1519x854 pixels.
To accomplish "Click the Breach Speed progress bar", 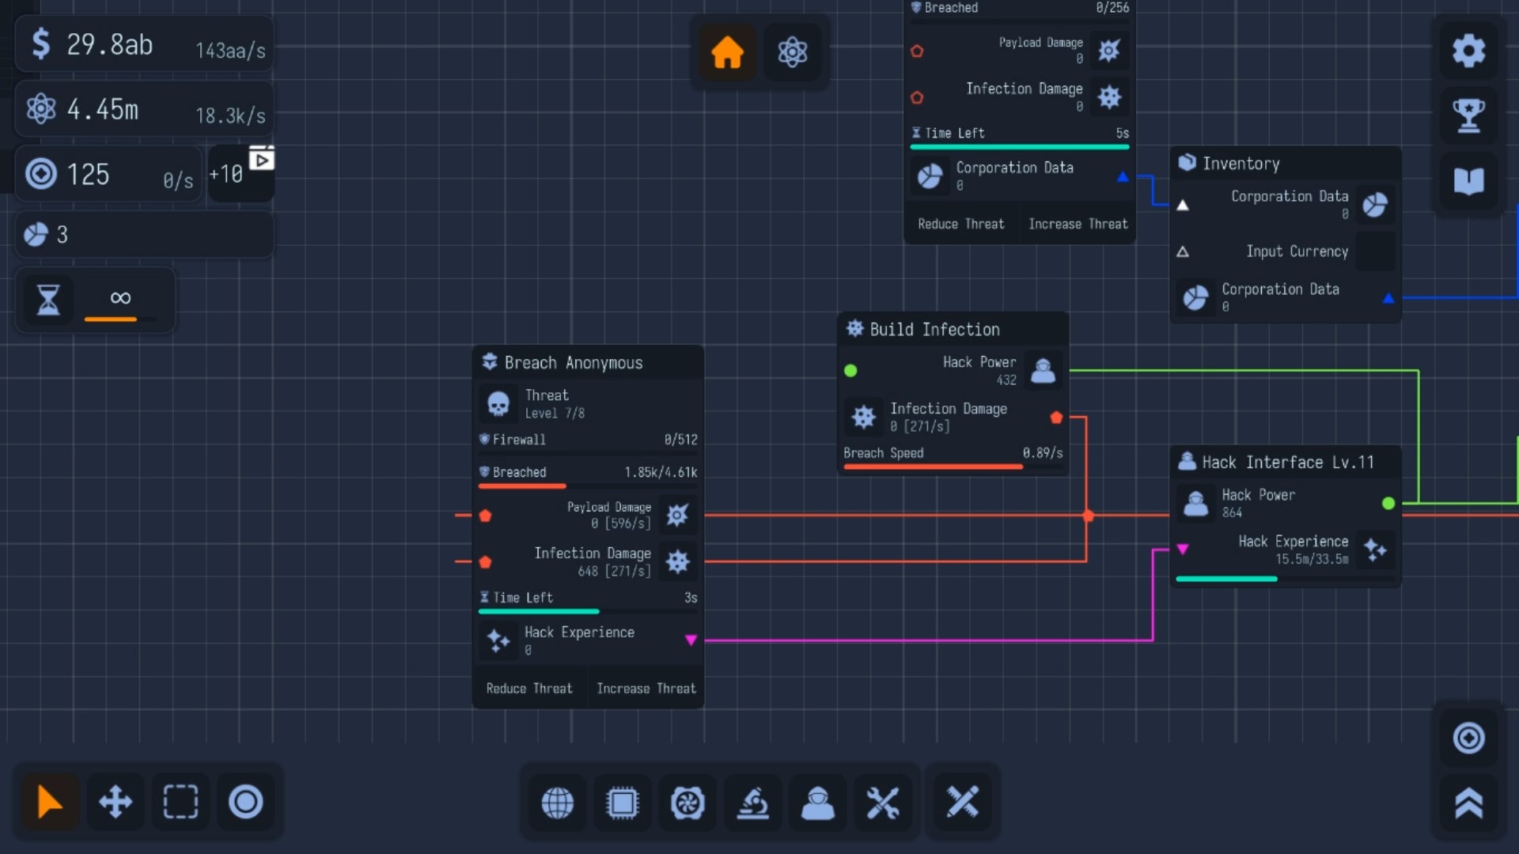I will tap(953, 467).
